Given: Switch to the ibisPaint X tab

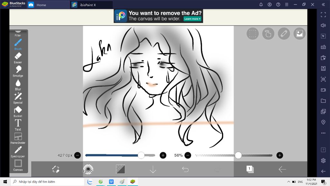Looking at the screenshot, I should click(92, 5).
